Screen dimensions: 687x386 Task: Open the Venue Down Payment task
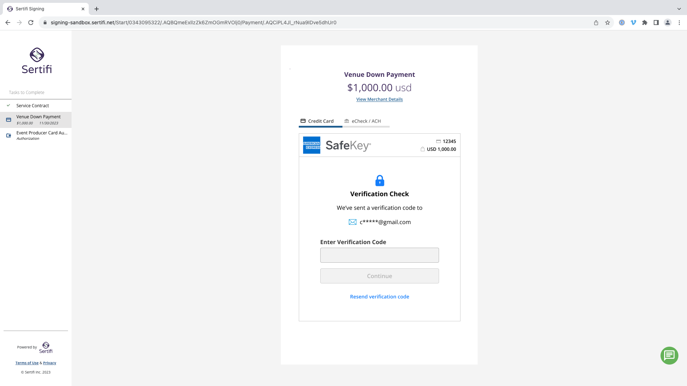tap(36, 120)
